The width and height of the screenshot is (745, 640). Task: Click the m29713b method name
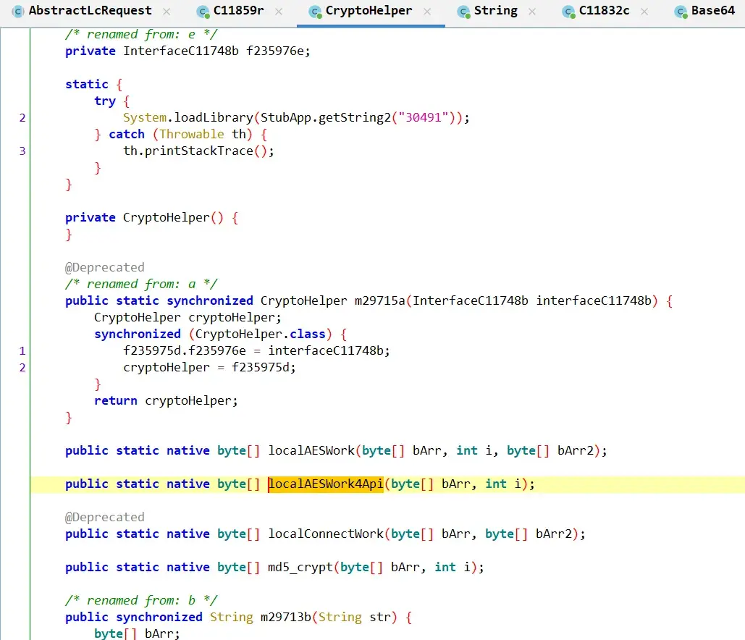tap(285, 617)
